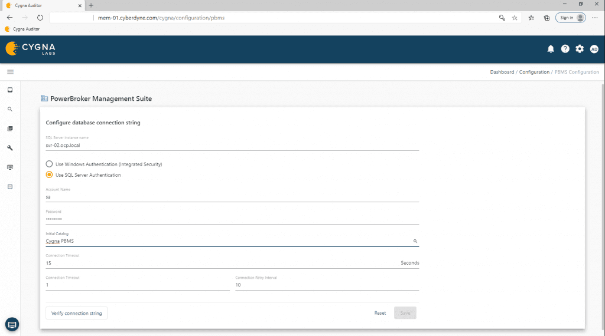Click the browser address bar URL
Image resolution: width=605 pixels, height=336 pixels.
tap(161, 18)
